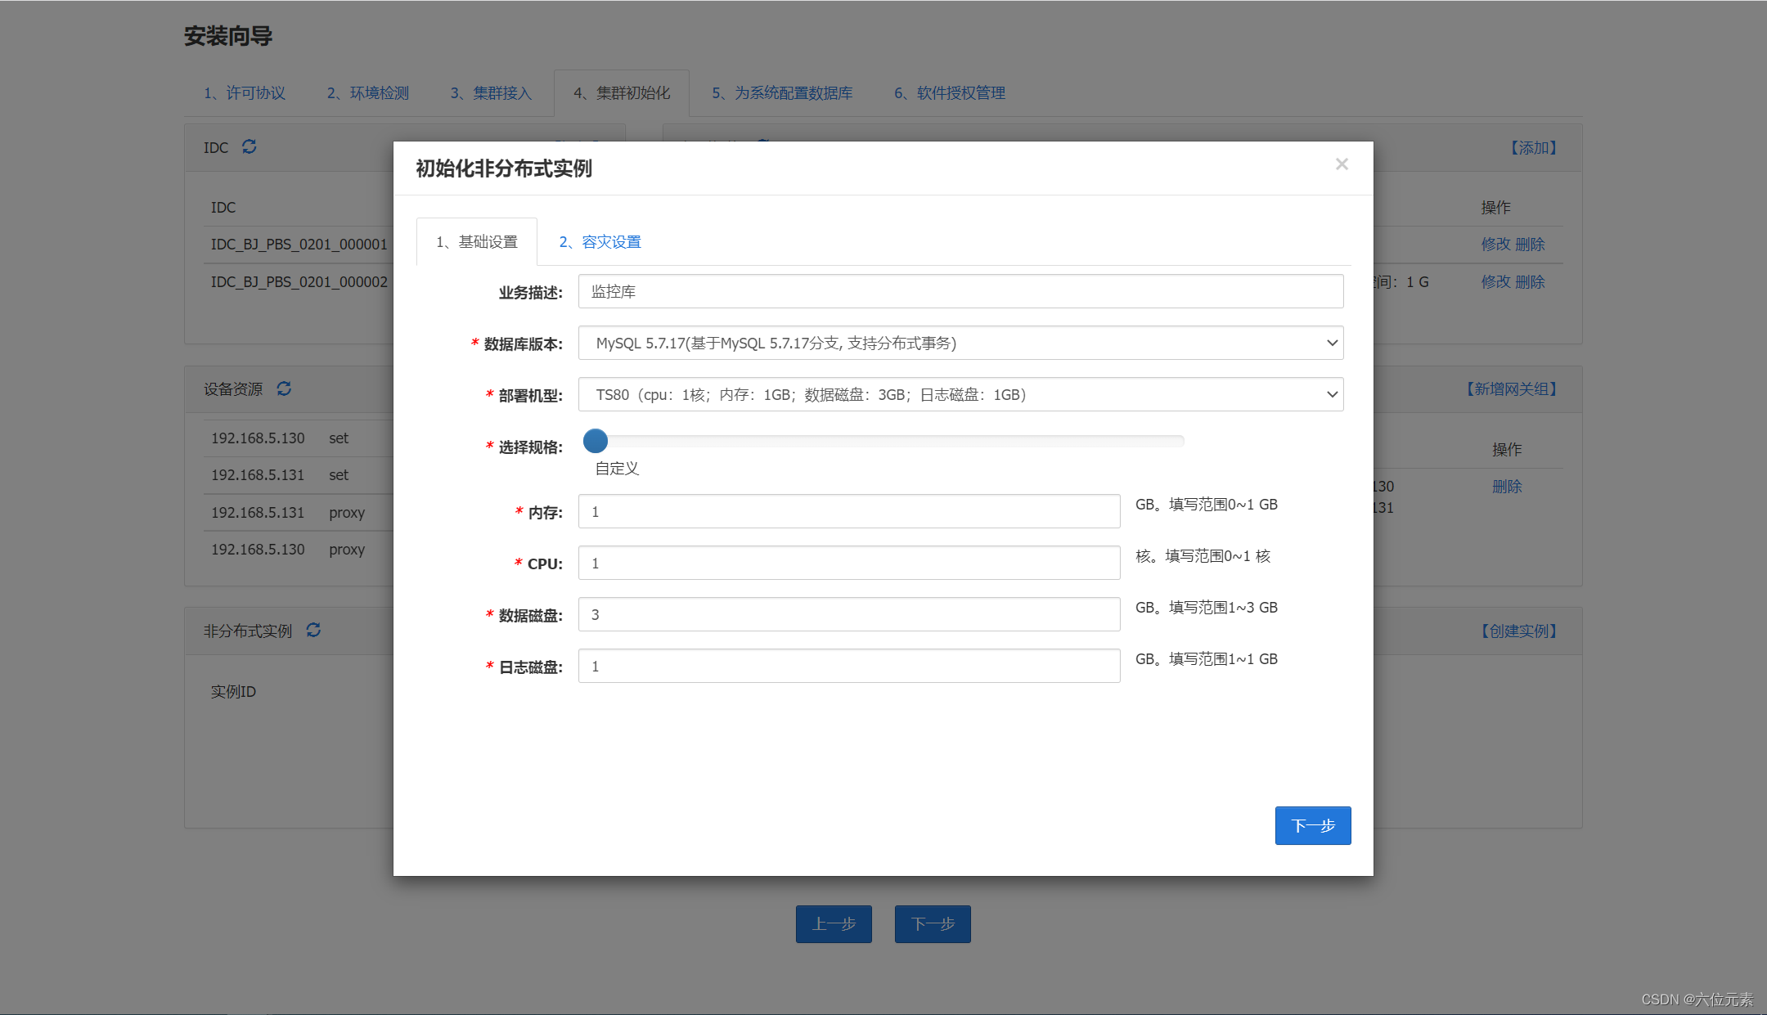Click into the CPU input field
The height and width of the screenshot is (1015, 1767).
848,563
